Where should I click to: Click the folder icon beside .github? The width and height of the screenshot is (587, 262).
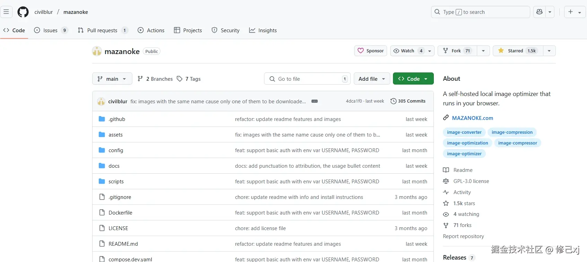click(x=102, y=119)
